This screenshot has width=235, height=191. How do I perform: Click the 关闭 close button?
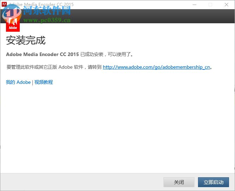179,182
